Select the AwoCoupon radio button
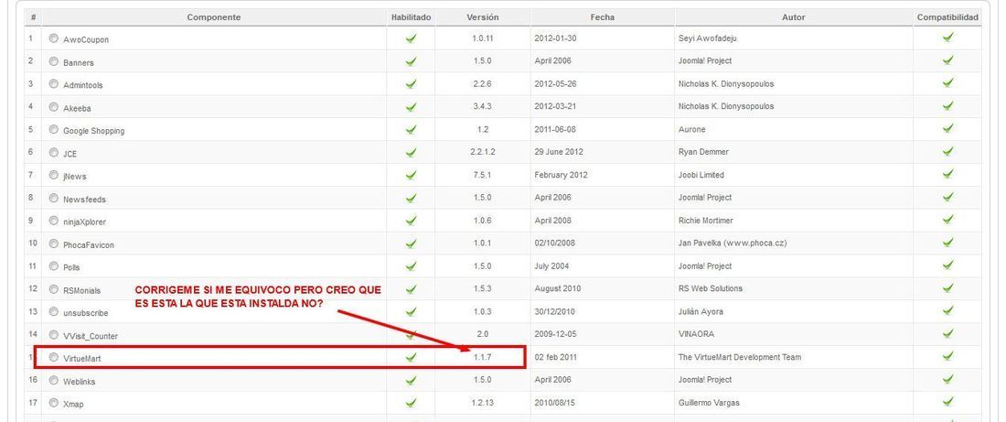Viewport: 1006px width, 422px height. pyautogui.click(x=54, y=38)
